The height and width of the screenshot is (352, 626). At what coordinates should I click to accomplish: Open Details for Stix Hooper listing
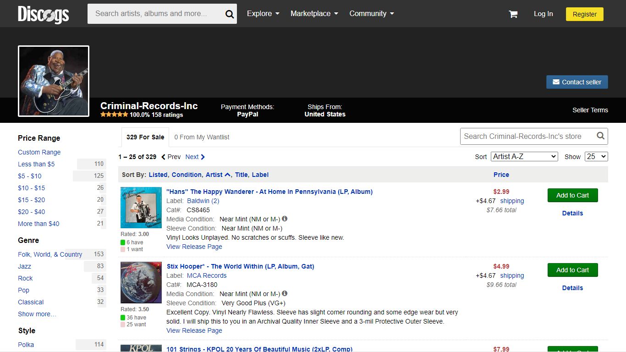click(x=572, y=288)
